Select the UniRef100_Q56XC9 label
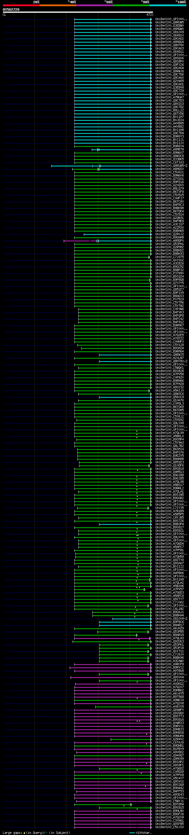Screen dimensions: 189x835 [169, 397]
